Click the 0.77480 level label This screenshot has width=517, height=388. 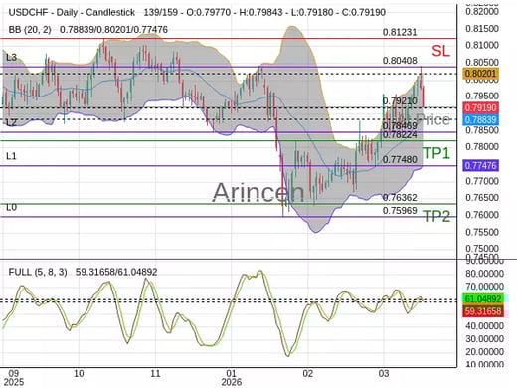400,159
